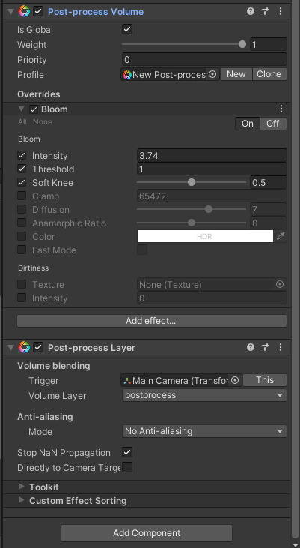
Task: Open Profile object picker circle icon
Action: tap(212, 74)
